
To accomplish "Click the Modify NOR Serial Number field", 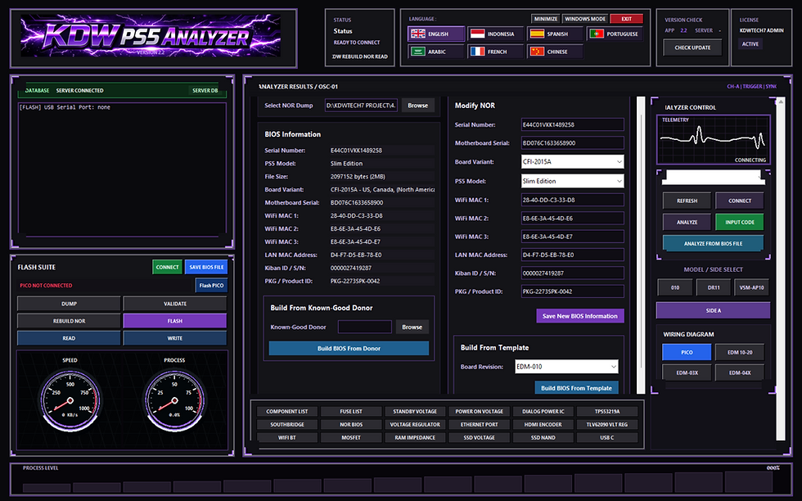I will tap(572, 124).
